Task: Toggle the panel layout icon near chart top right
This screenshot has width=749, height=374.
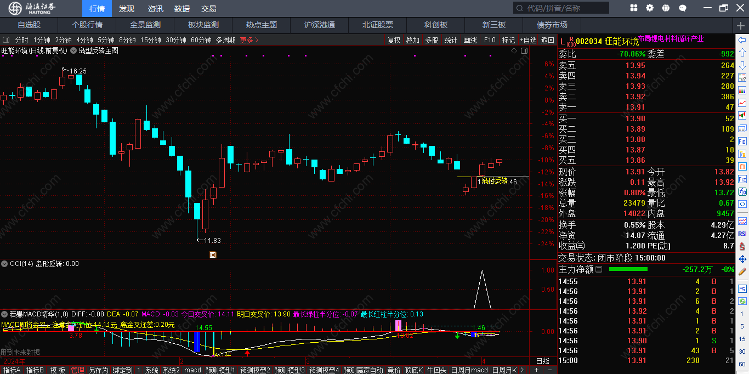Action: (524, 51)
